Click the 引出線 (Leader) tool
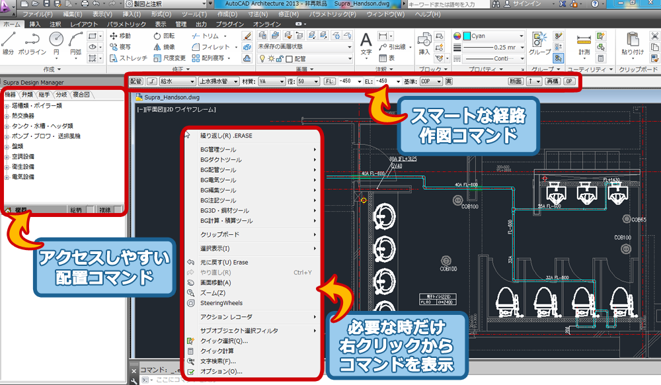Image resolution: width=661 pixels, height=385 pixels. pyautogui.click(x=392, y=47)
